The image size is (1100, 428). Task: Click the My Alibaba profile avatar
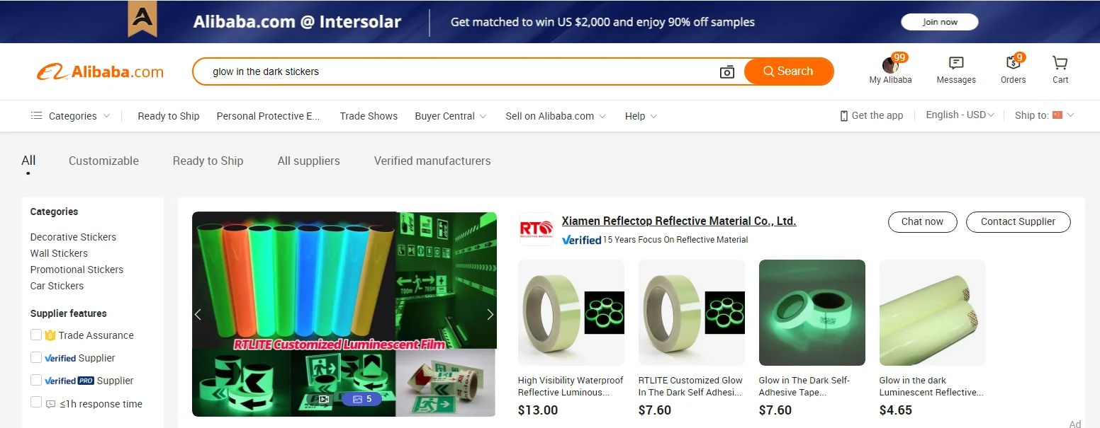pos(890,65)
